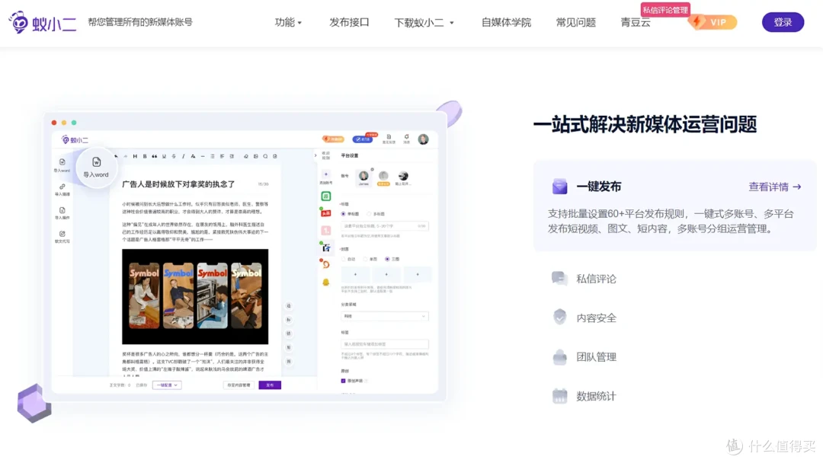Click the 添加账号 plus icon in platform column
This screenshot has width=823, height=463.
pyautogui.click(x=326, y=174)
